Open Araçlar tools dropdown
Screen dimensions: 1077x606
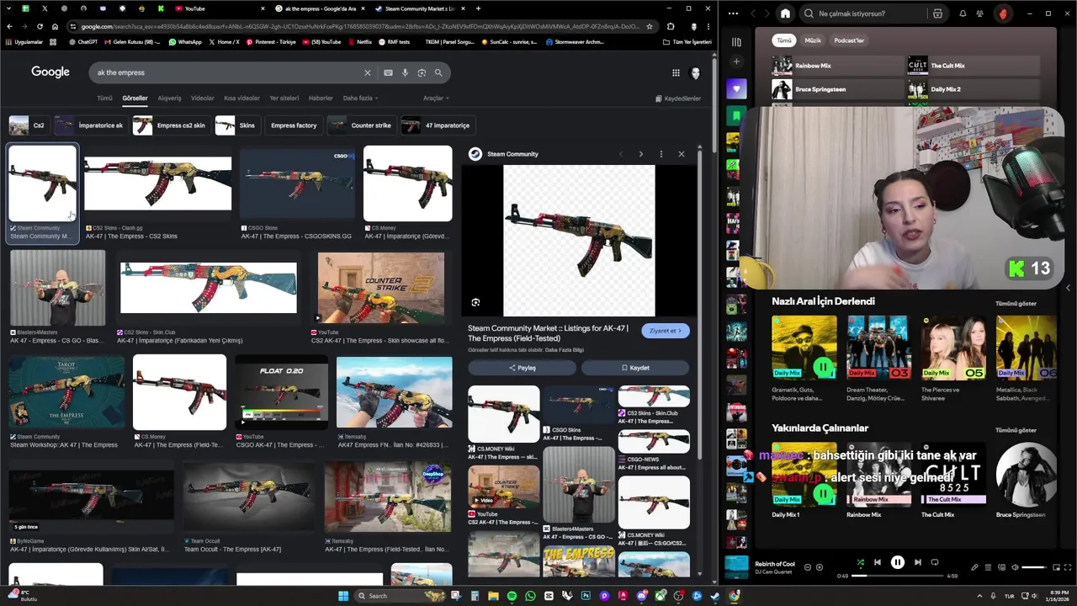435,98
